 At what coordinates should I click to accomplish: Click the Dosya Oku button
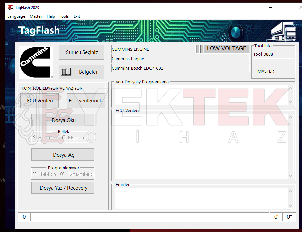tap(63, 120)
